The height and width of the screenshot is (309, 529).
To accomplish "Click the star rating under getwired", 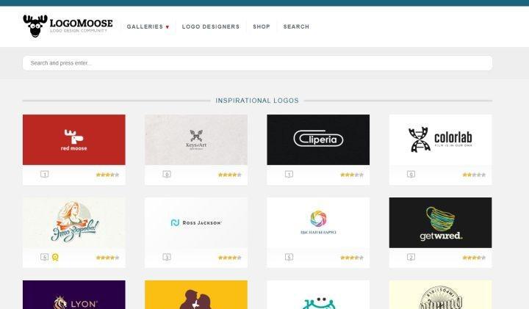I will (474, 258).
